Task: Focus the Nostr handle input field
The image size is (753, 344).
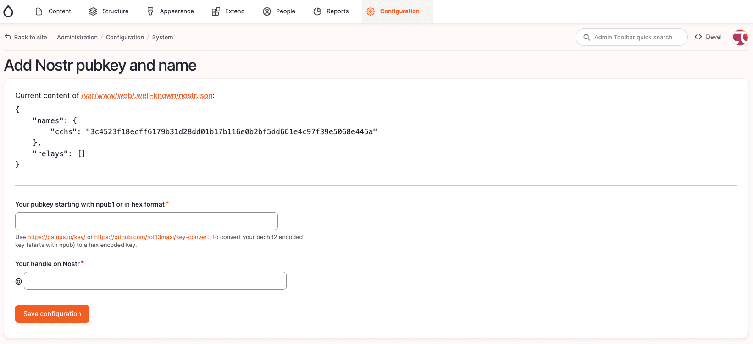Action: tap(155, 281)
